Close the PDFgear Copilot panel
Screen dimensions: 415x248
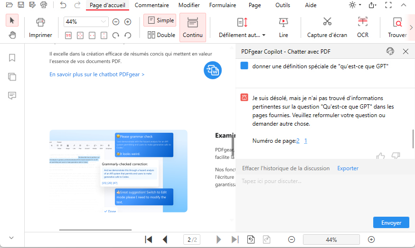point(406,51)
